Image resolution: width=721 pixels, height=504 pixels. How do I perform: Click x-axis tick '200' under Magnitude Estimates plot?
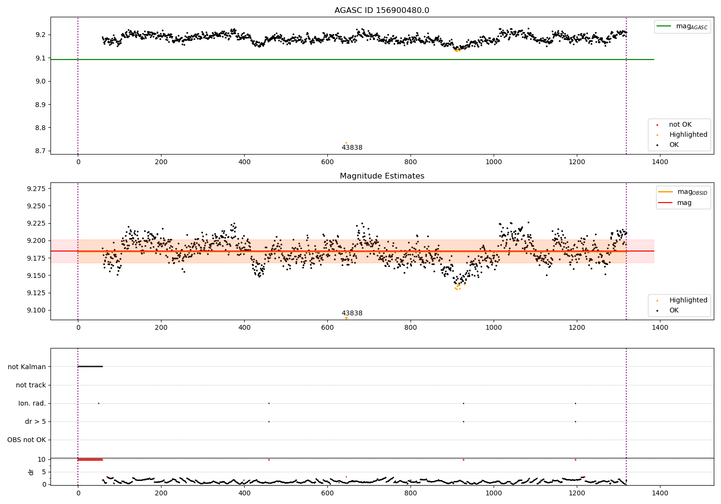[161, 328]
